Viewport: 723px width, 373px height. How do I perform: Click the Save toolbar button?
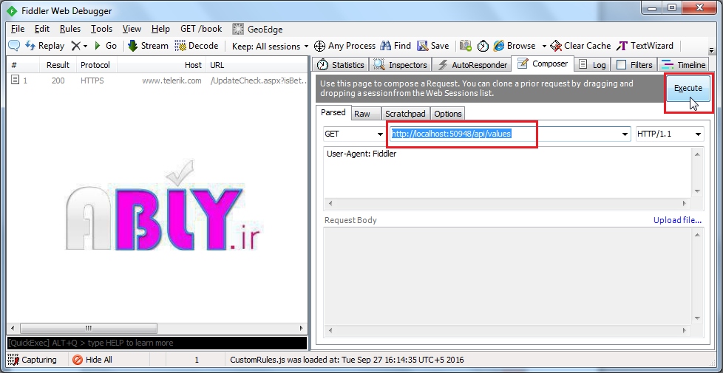[x=433, y=46]
